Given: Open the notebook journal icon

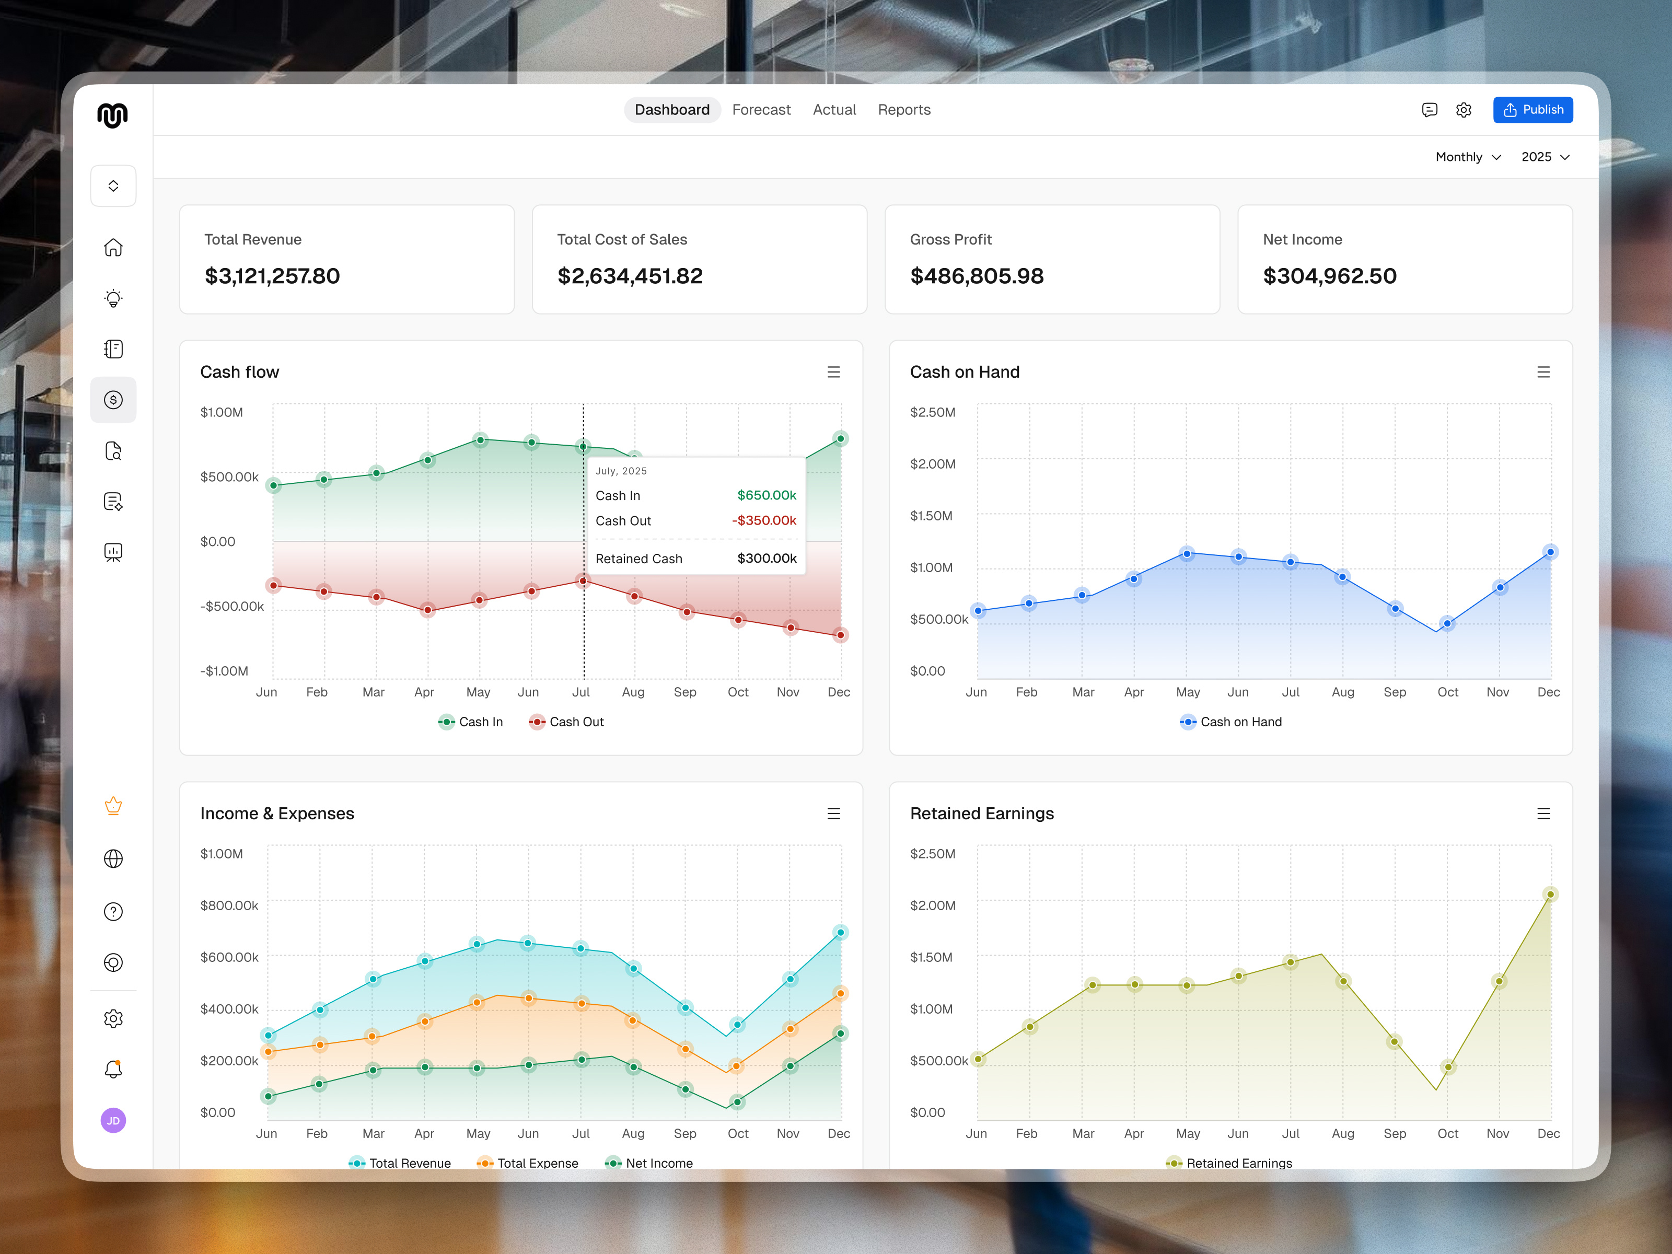Looking at the screenshot, I should (x=113, y=349).
